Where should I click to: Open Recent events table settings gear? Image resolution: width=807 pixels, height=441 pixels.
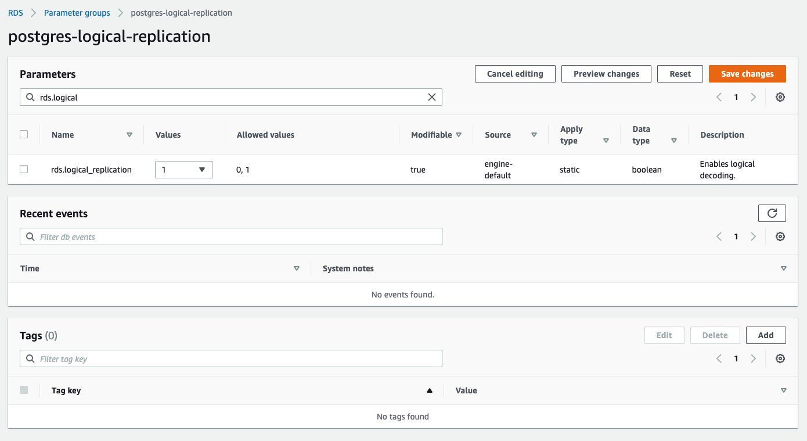pyautogui.click(x=780, y=236)
